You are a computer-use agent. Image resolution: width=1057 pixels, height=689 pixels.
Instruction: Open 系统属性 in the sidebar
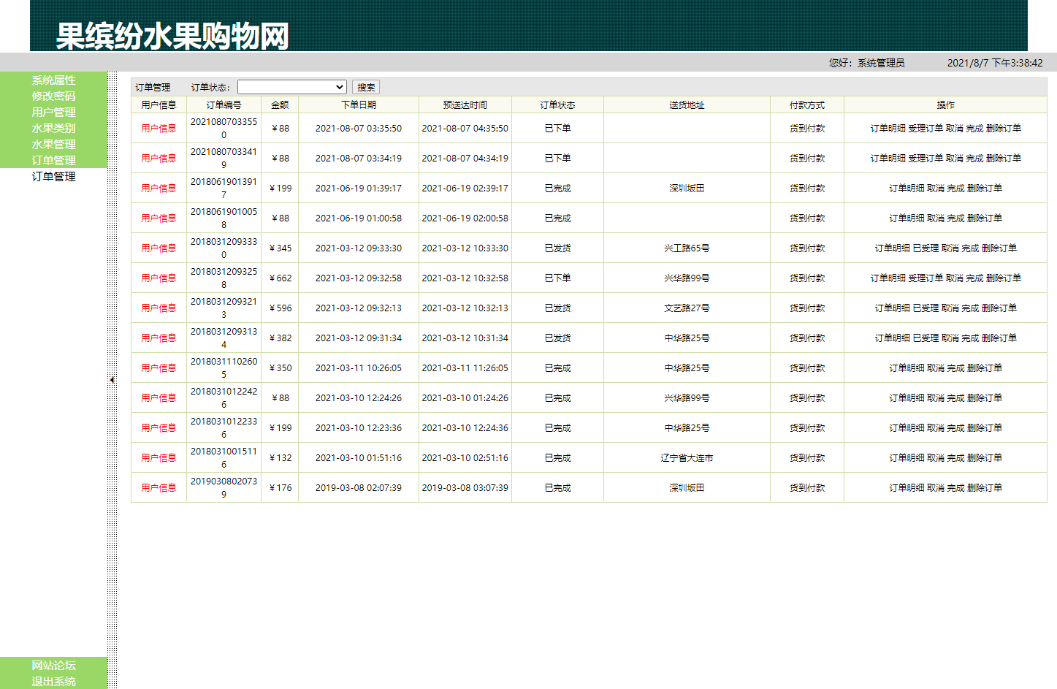click(53, 80)
